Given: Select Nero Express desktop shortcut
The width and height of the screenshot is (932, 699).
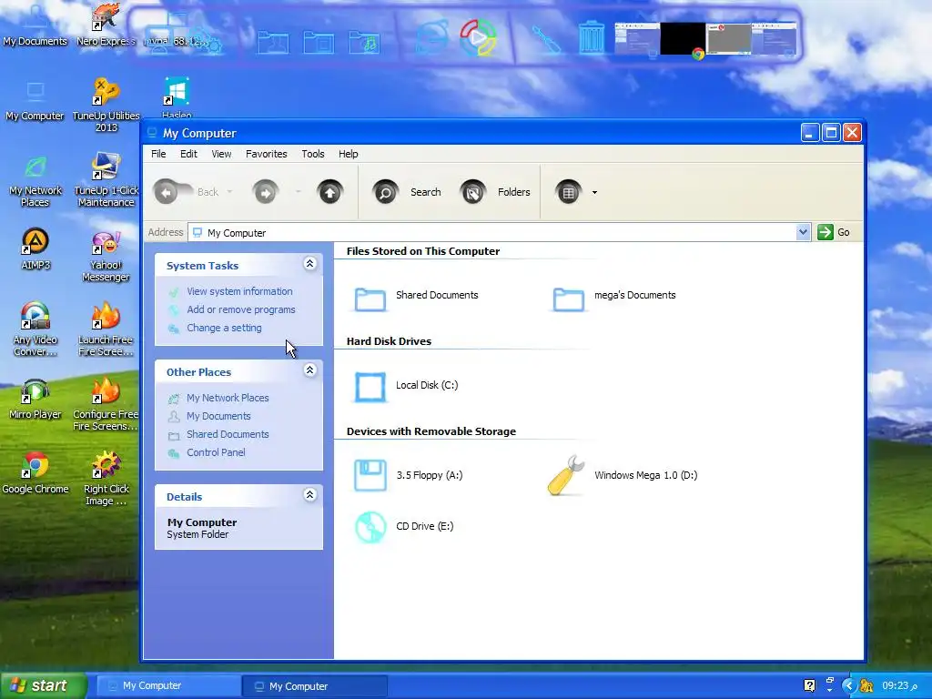Looking at the screenshot, I should (106, 25).
